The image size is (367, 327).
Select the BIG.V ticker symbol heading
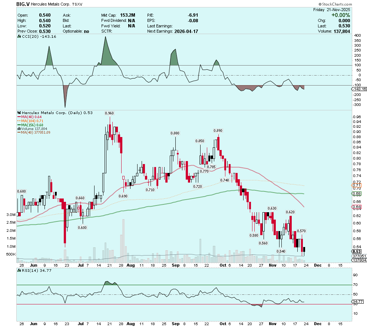(x=23, y=4)
